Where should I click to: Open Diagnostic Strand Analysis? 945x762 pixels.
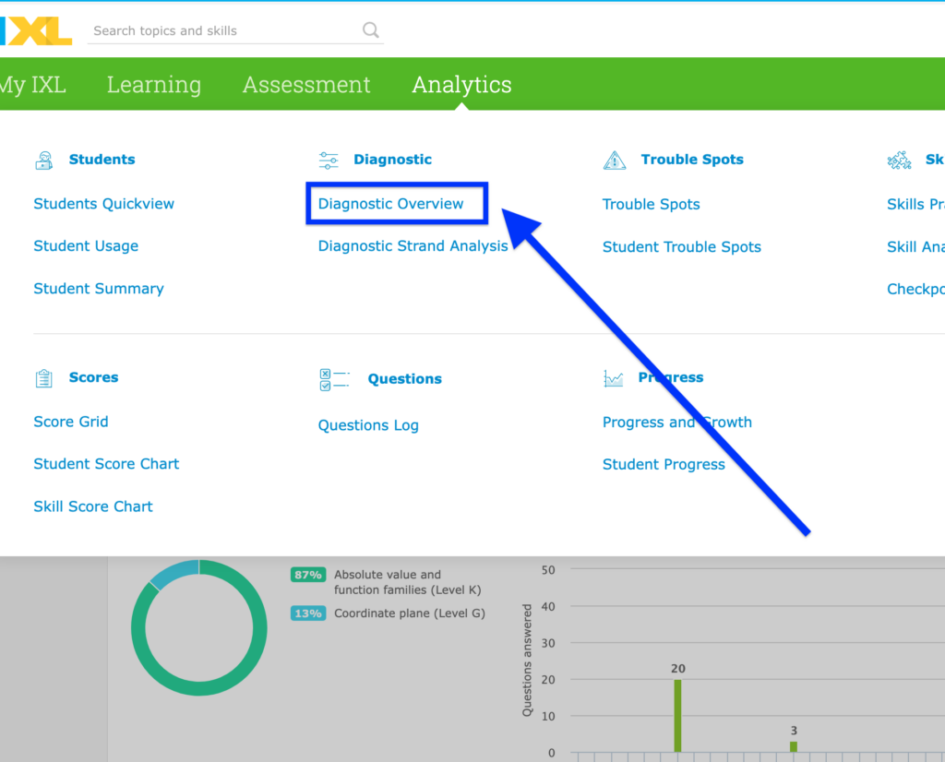[413, 246]
